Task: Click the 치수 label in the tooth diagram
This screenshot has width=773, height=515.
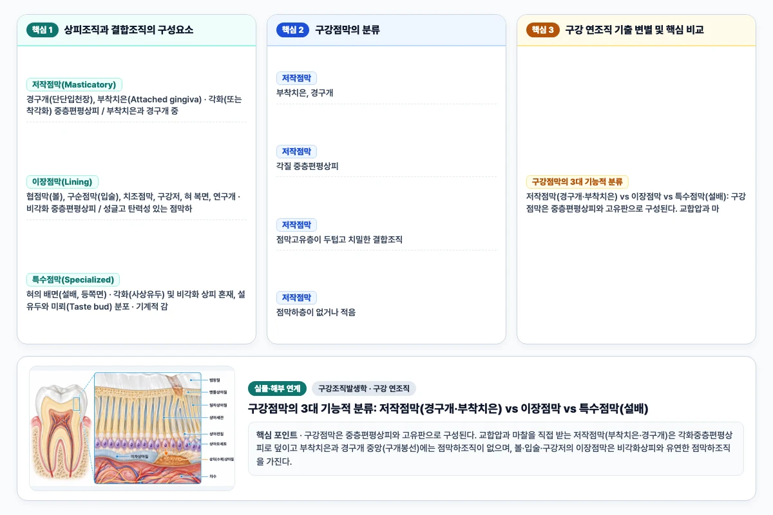Action: [x=212, y=476]
